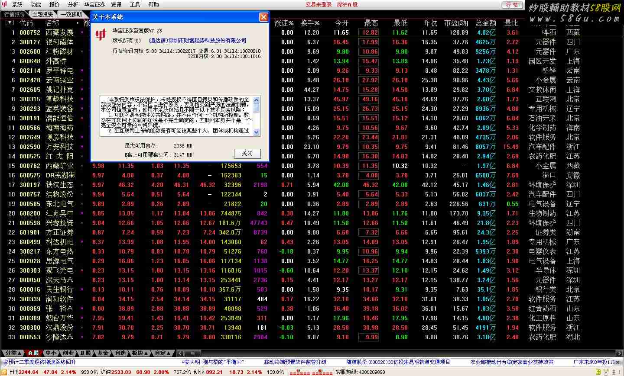Select stock row 600575 DR芜湖港
624x376 pixels.
(312, 175)
